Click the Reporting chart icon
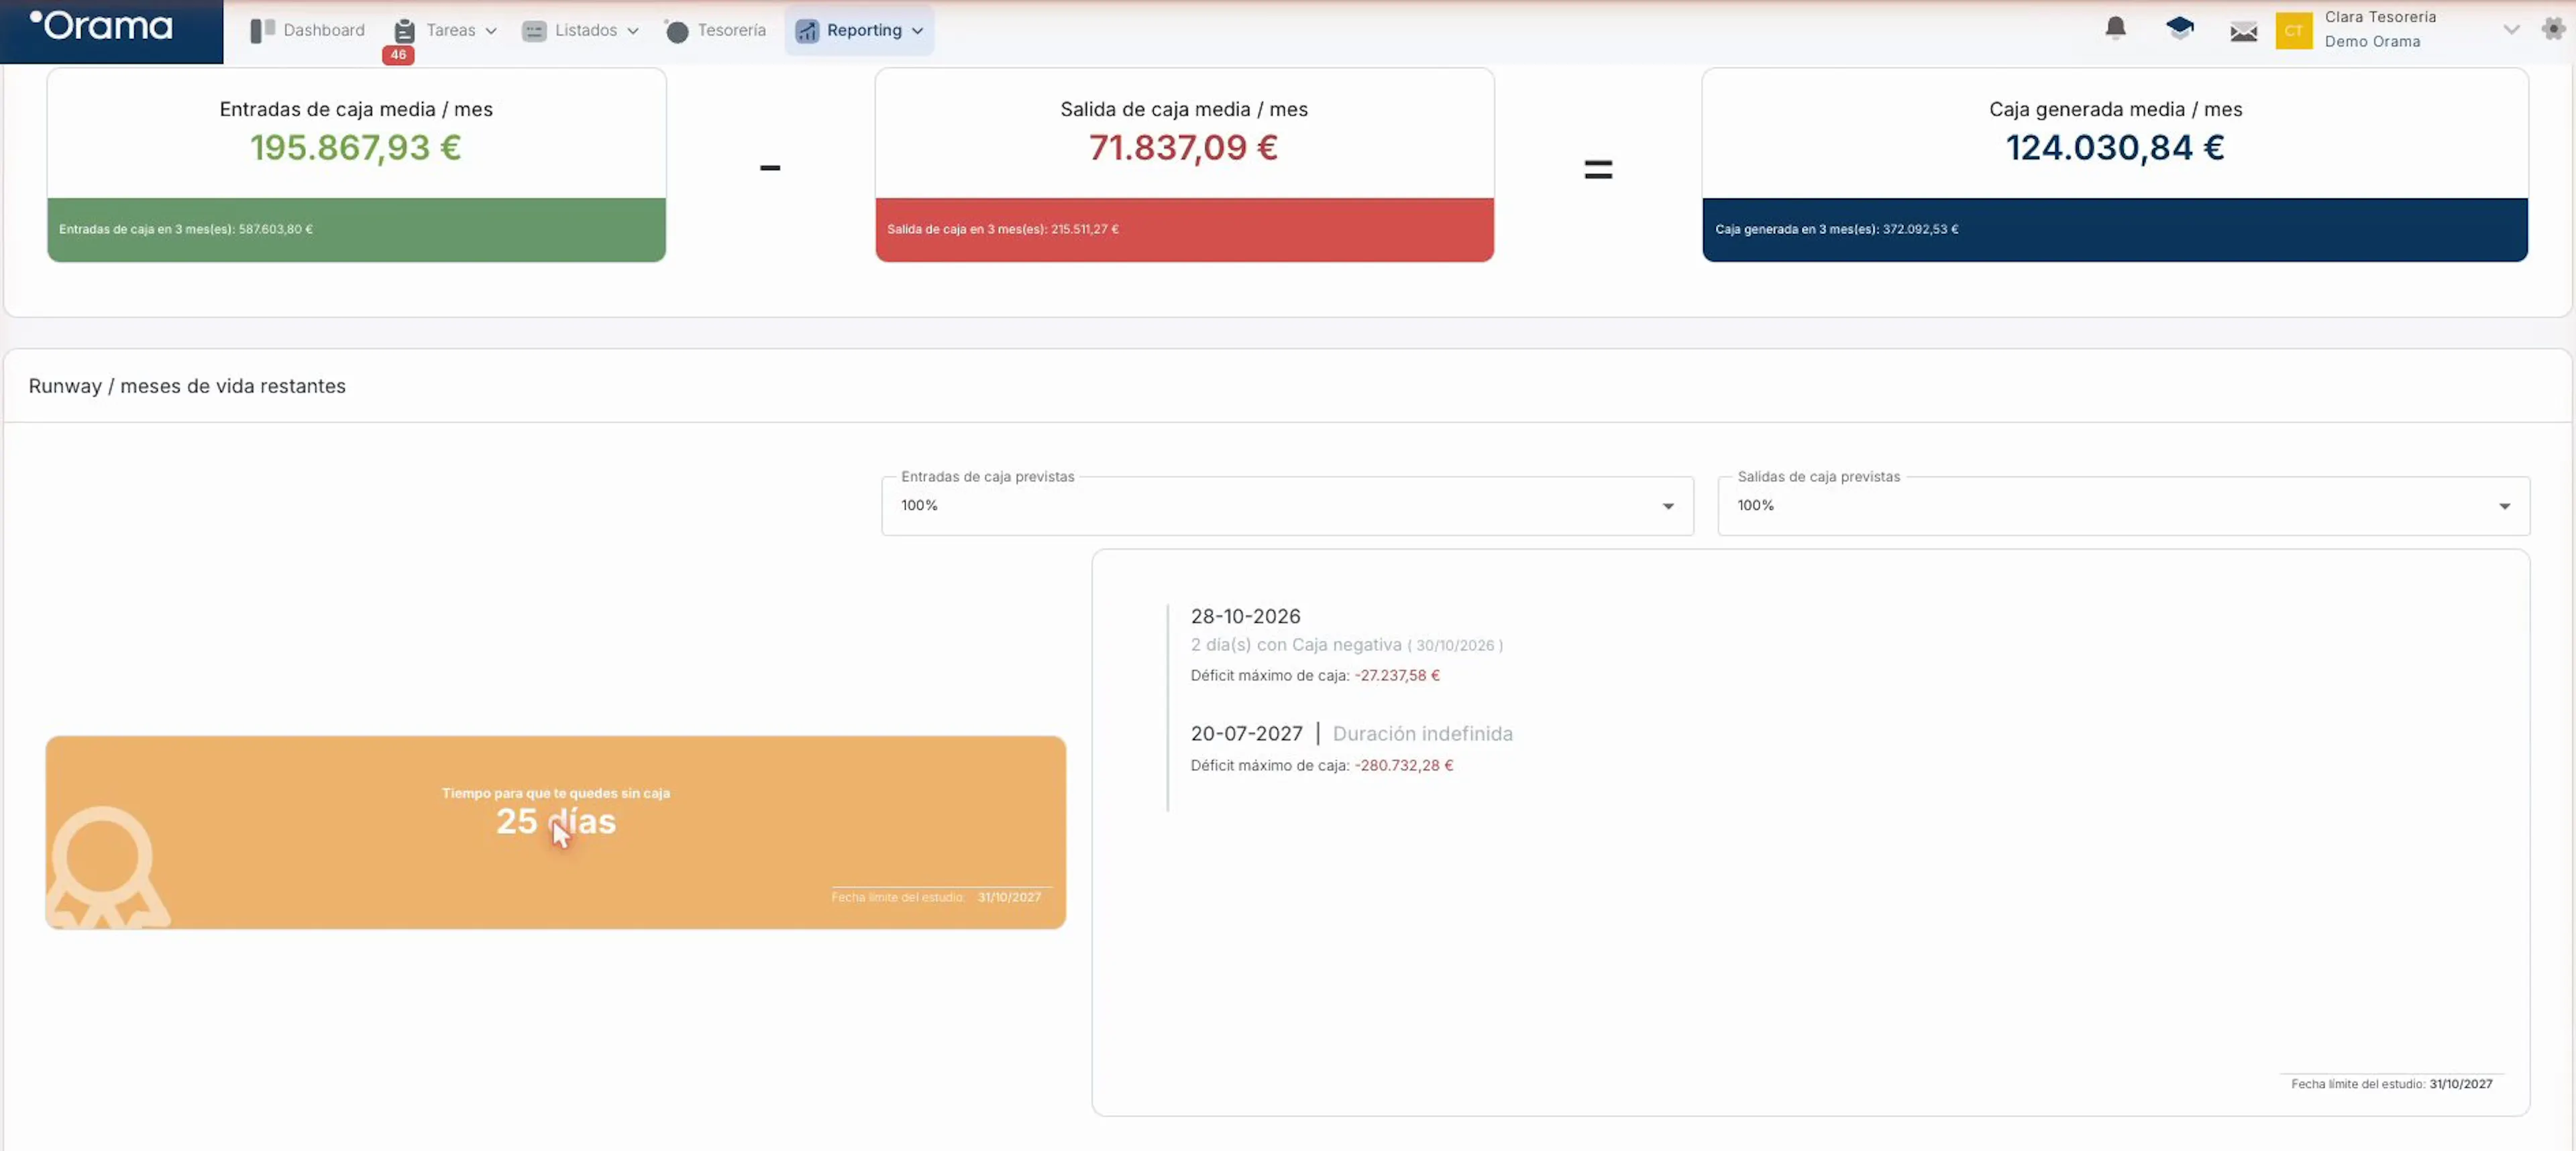 [807, 31]
